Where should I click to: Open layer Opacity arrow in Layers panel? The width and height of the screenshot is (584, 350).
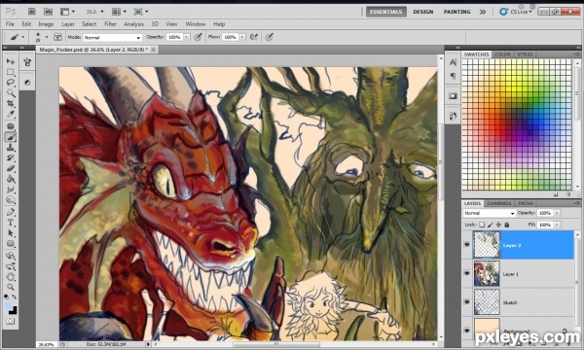(x=557, y=213)
